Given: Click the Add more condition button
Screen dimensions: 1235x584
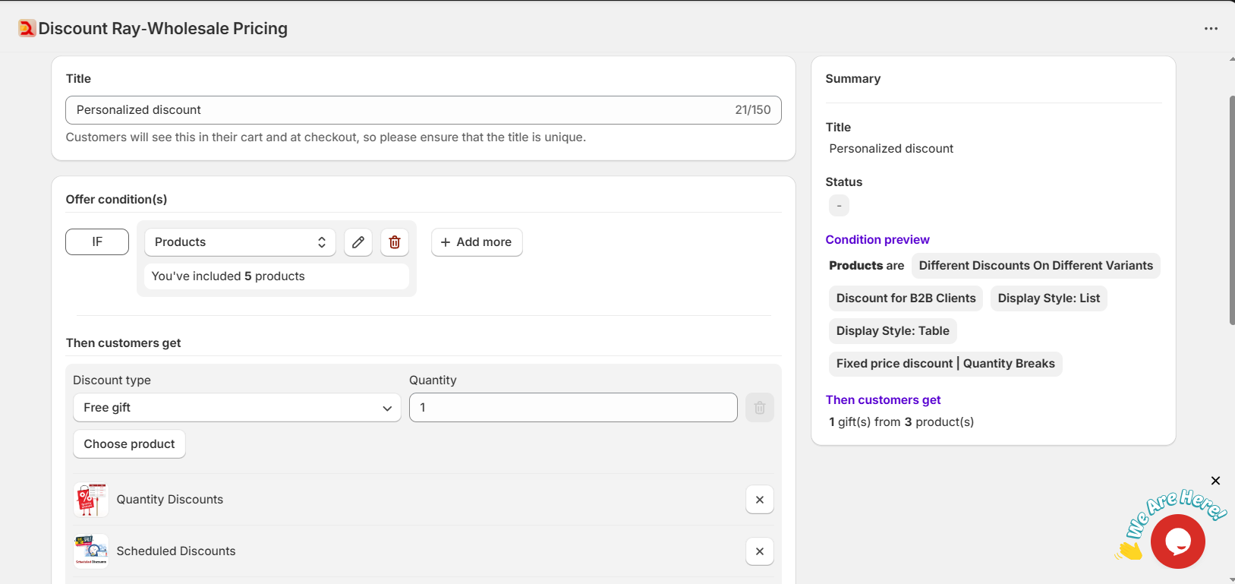Looking at the screenshot, I should 477,242.
